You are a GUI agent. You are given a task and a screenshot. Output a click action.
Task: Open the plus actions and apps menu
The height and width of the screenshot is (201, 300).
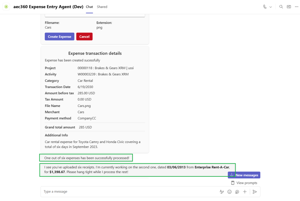point(245,192)
